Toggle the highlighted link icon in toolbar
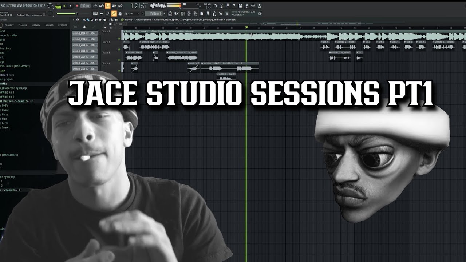 (114, 13)
